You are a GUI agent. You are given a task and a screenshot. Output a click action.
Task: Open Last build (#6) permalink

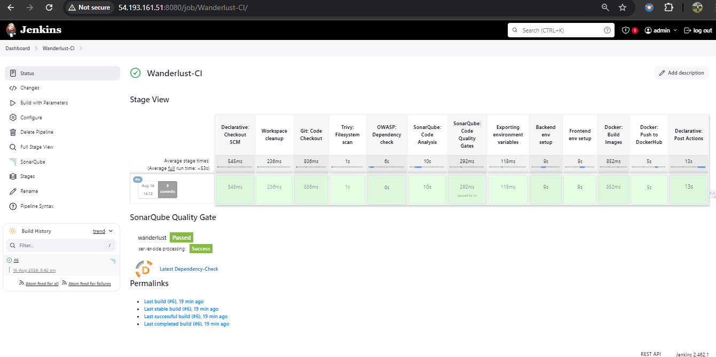click(x=174, y=302)
